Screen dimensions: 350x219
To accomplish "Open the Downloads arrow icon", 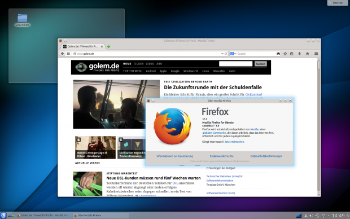I will click(x=300, y=54).
